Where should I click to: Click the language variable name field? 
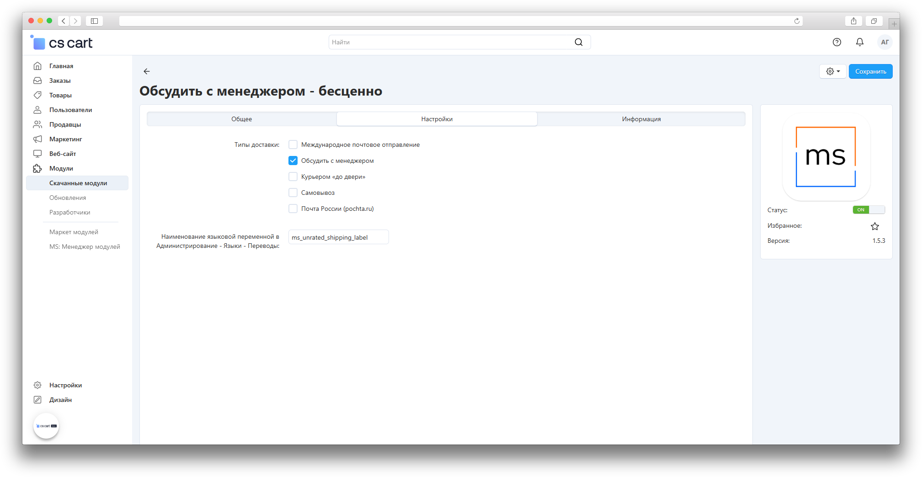point(338,237)
